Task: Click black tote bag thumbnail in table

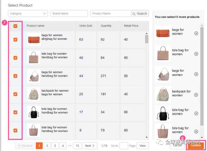Action: pyautogui.click(x=34, y=112)
